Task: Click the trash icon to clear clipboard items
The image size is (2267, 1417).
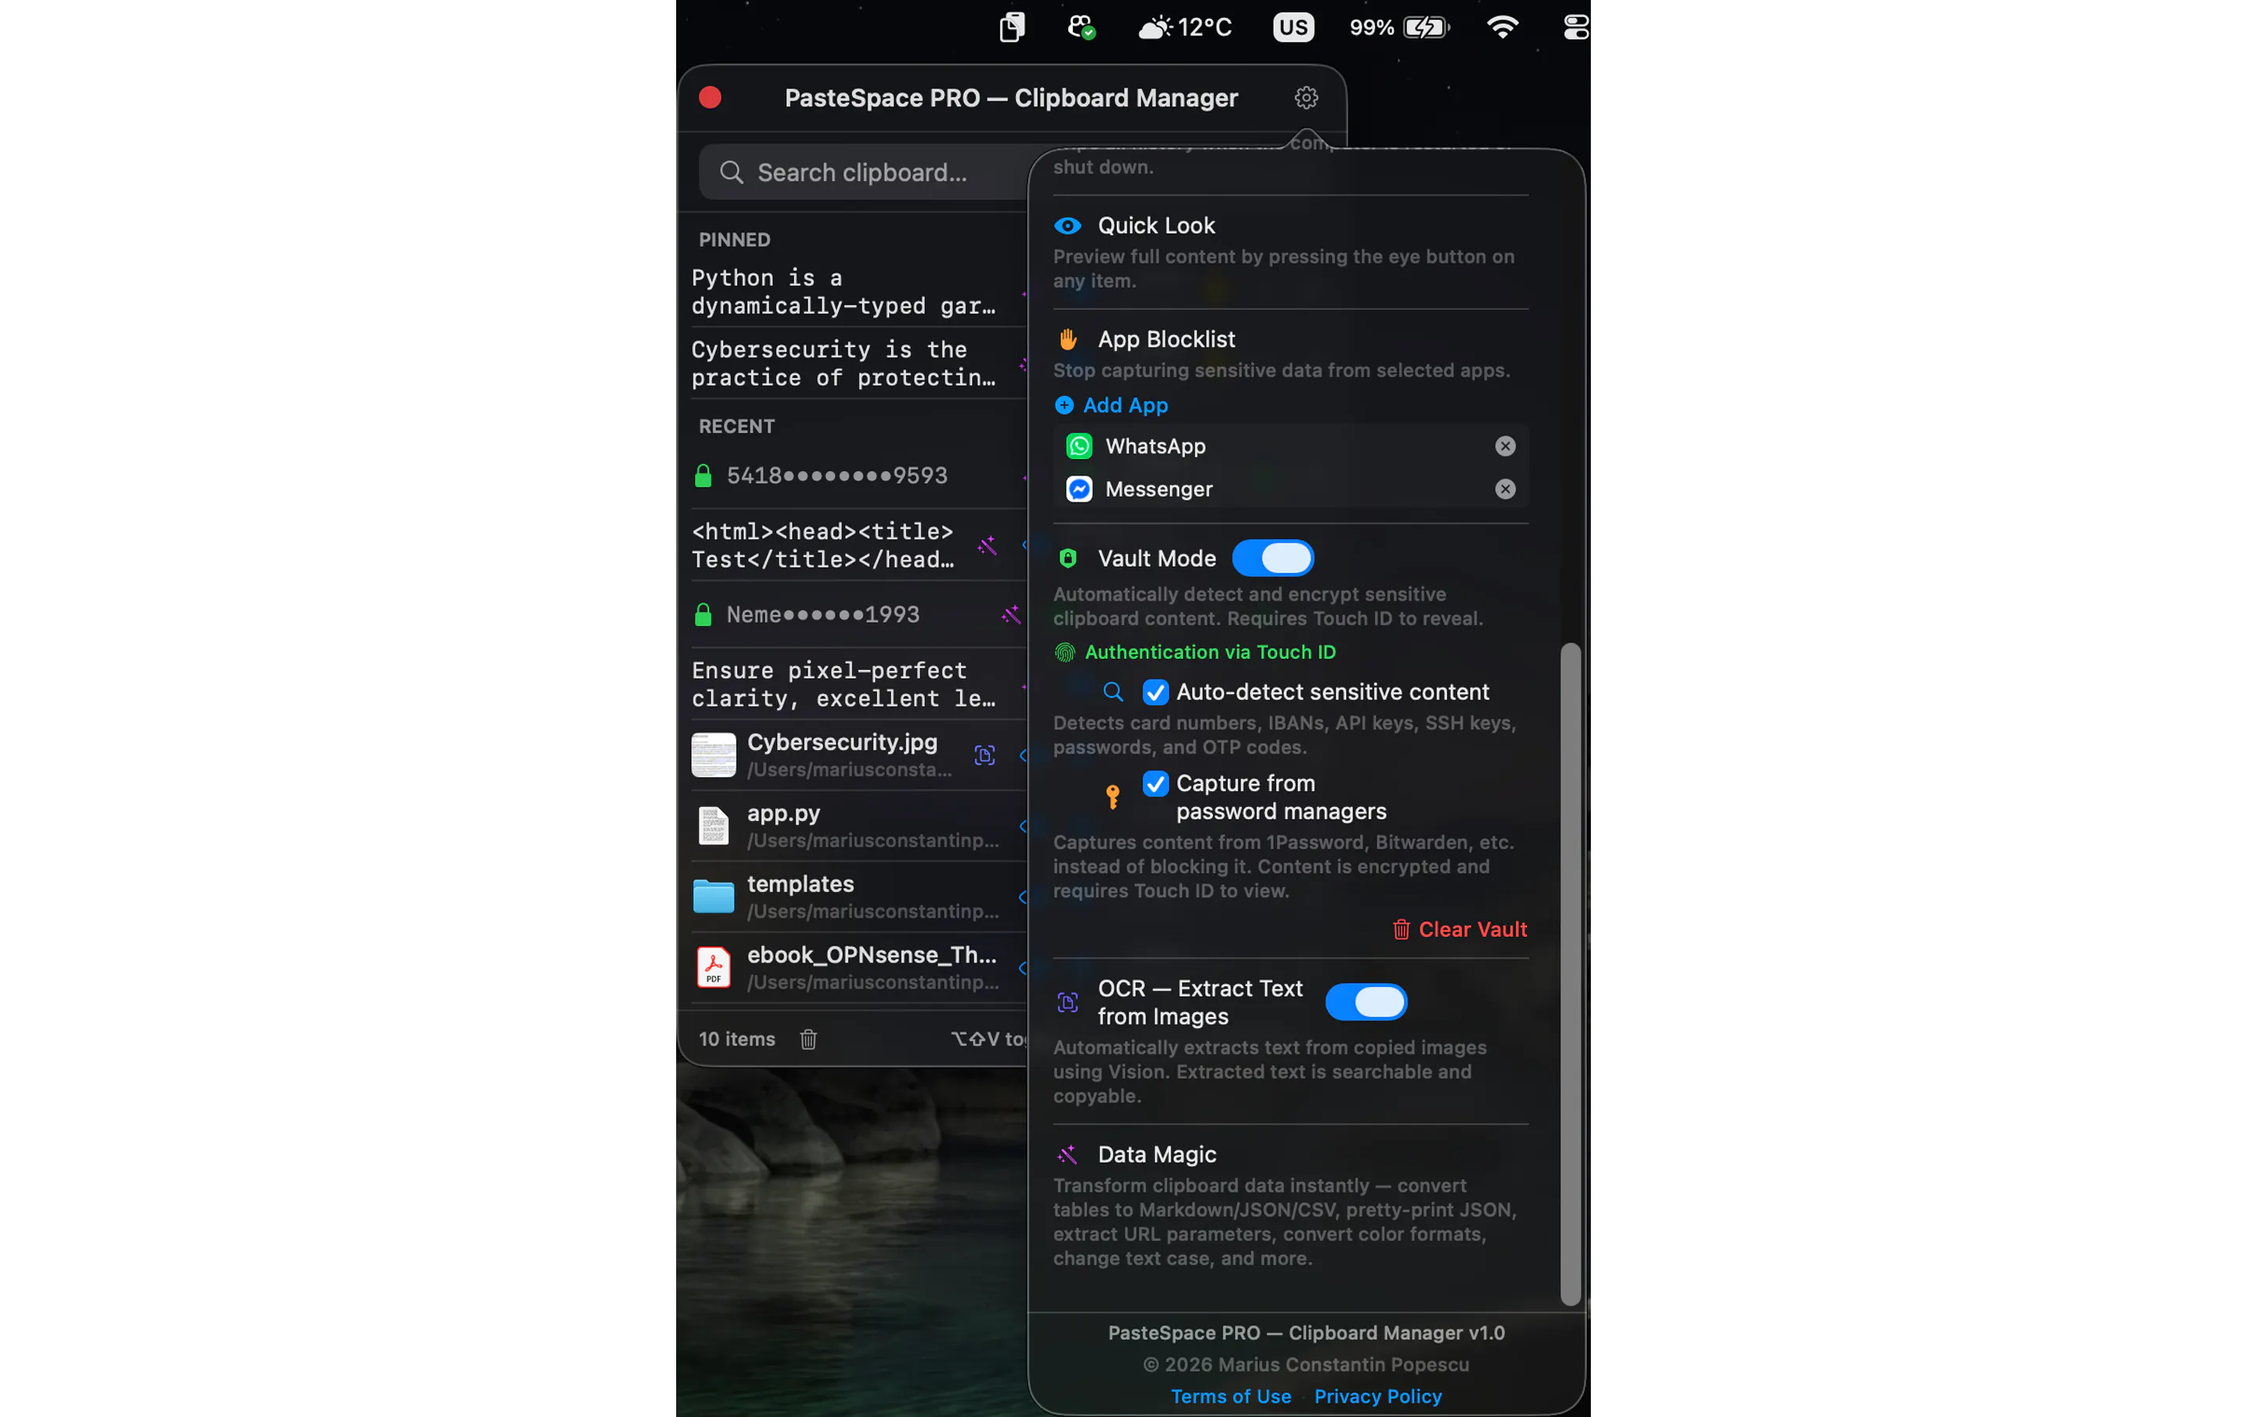Action: tap(808, 1039)
